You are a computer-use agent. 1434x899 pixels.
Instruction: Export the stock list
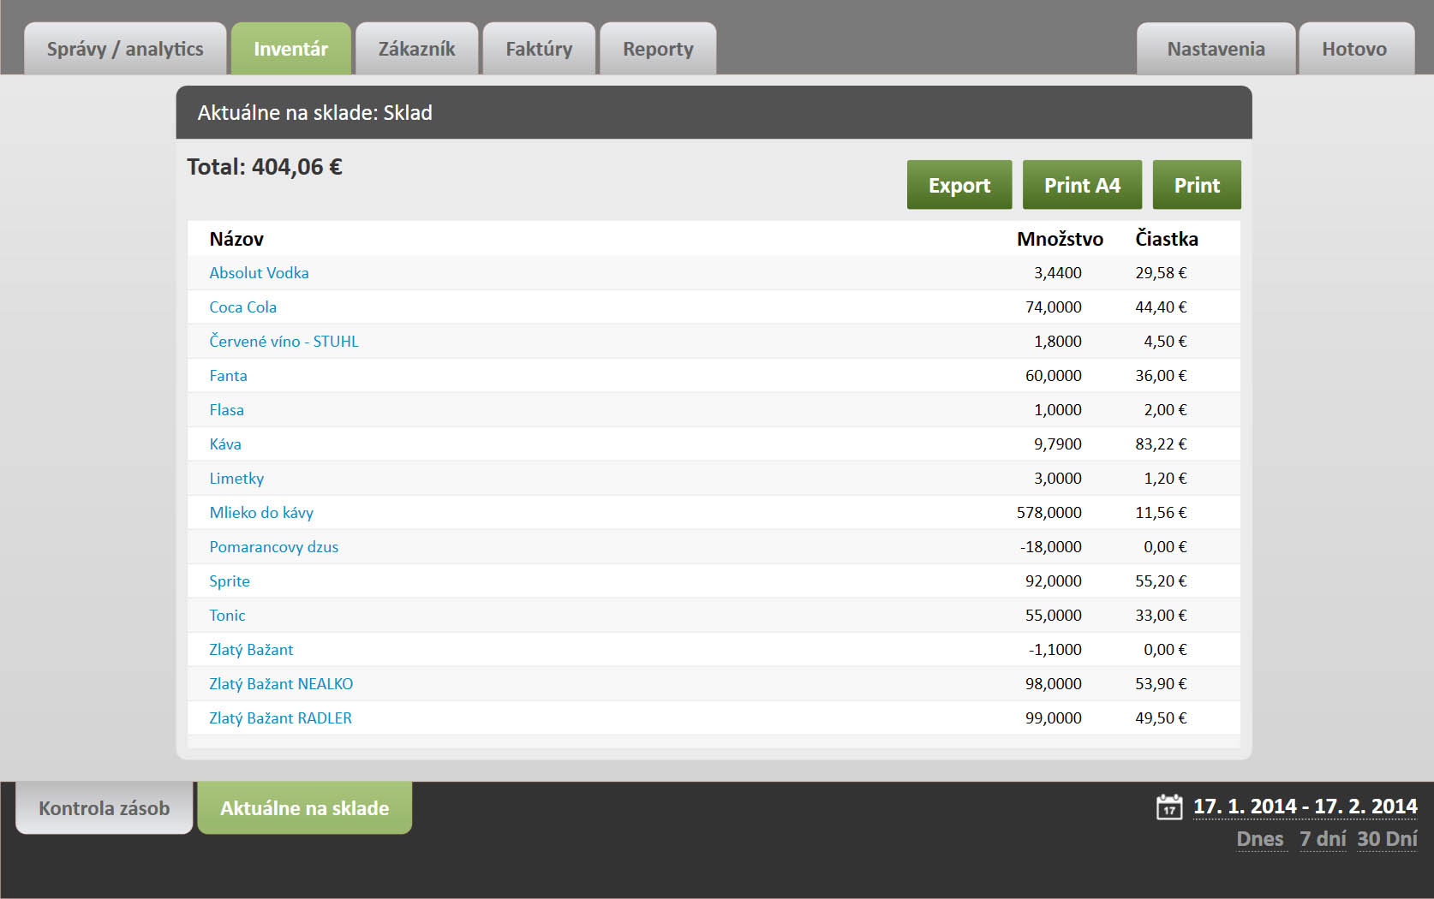pos(959,185)
